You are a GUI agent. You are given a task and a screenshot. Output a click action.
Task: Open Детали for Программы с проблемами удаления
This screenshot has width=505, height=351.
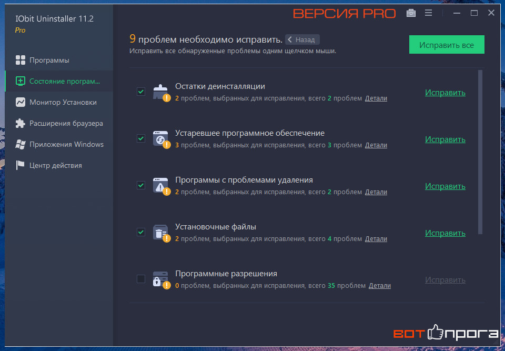(376, 192)
